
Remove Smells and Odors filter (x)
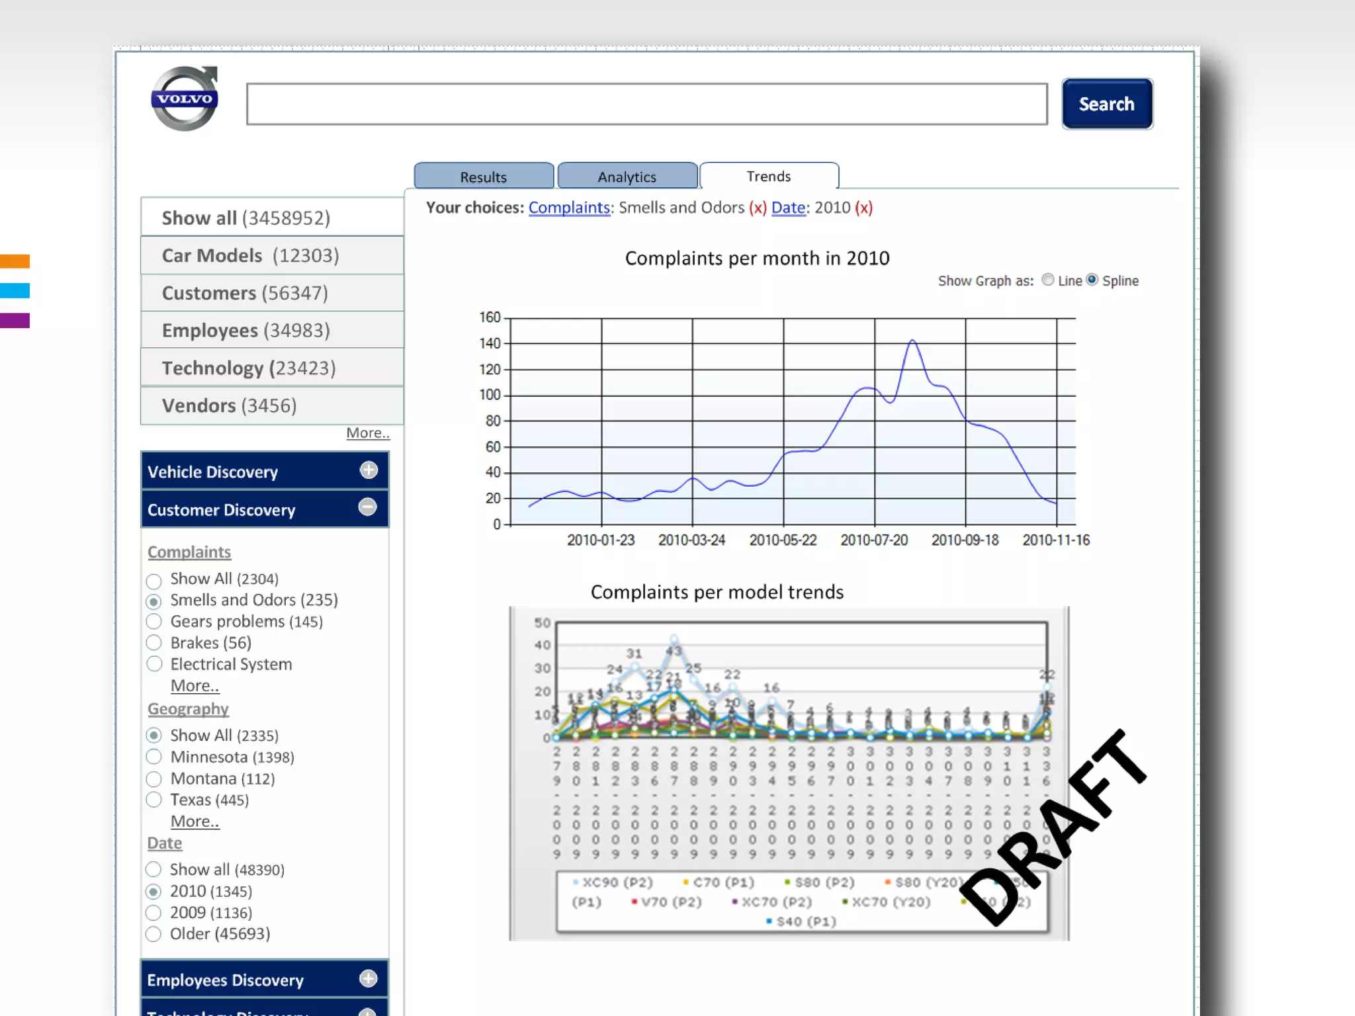point(758,208)
